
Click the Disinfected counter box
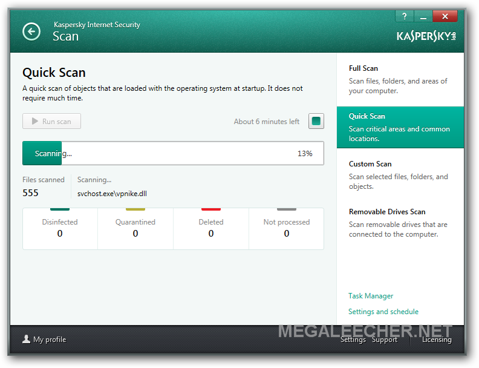(60, 229)
